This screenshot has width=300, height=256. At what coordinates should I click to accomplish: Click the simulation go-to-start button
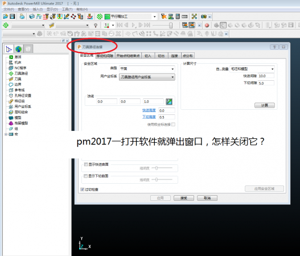(120, 25)
